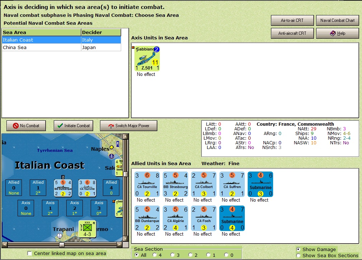362x260 pixels.
Task: Click the Axis 3 sea box
Action: 99,208
